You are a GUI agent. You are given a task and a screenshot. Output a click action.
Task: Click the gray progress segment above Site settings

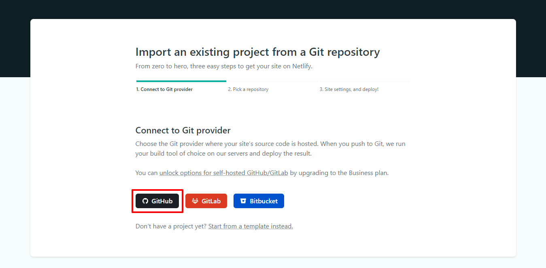tap(365, 81)
